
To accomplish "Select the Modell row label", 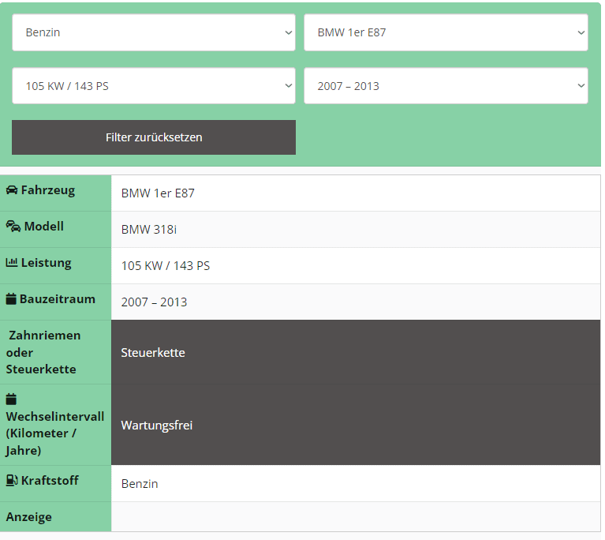I will (x=43, y=227).
